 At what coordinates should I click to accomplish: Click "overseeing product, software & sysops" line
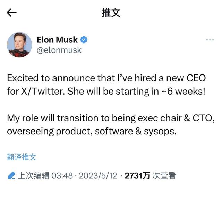point(92,132)
